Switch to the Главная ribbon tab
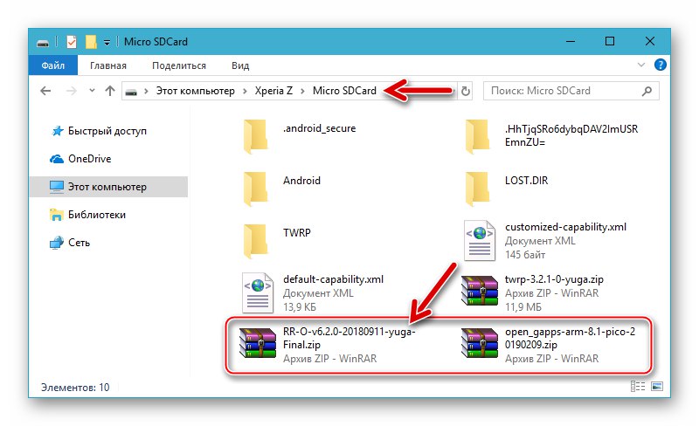The width and height of the screenshot is (699, 426). [107, 65]
